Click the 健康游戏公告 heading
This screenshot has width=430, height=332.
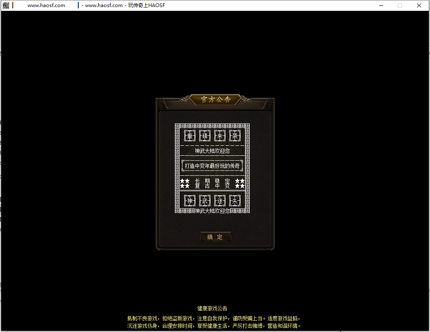pyautogui.click(x=212, y=308)
